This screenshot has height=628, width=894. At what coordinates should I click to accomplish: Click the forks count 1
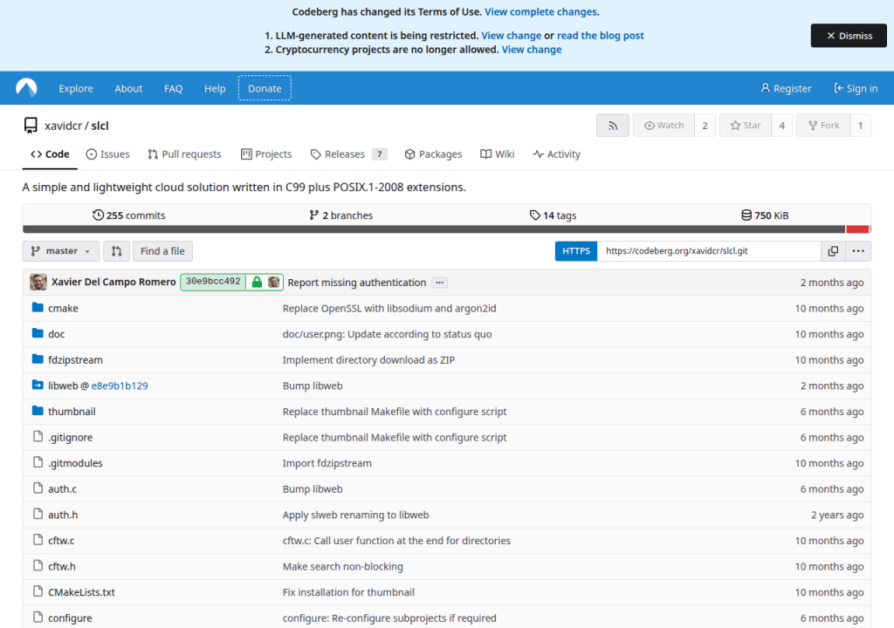click(x=860, y=126)
